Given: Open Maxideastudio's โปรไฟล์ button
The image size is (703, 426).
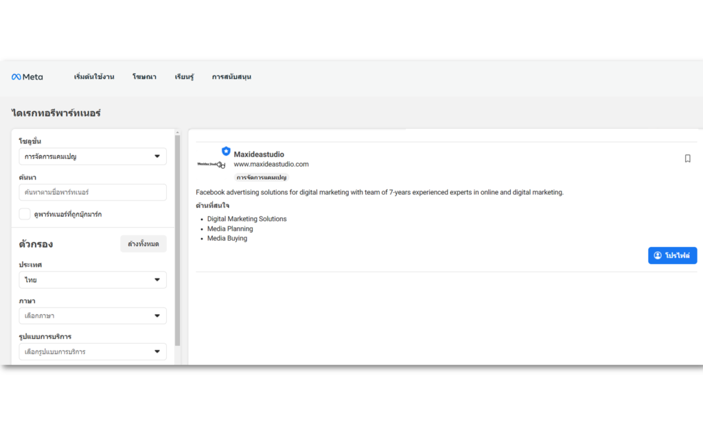Looking at the screenshot, I should 672,255.
